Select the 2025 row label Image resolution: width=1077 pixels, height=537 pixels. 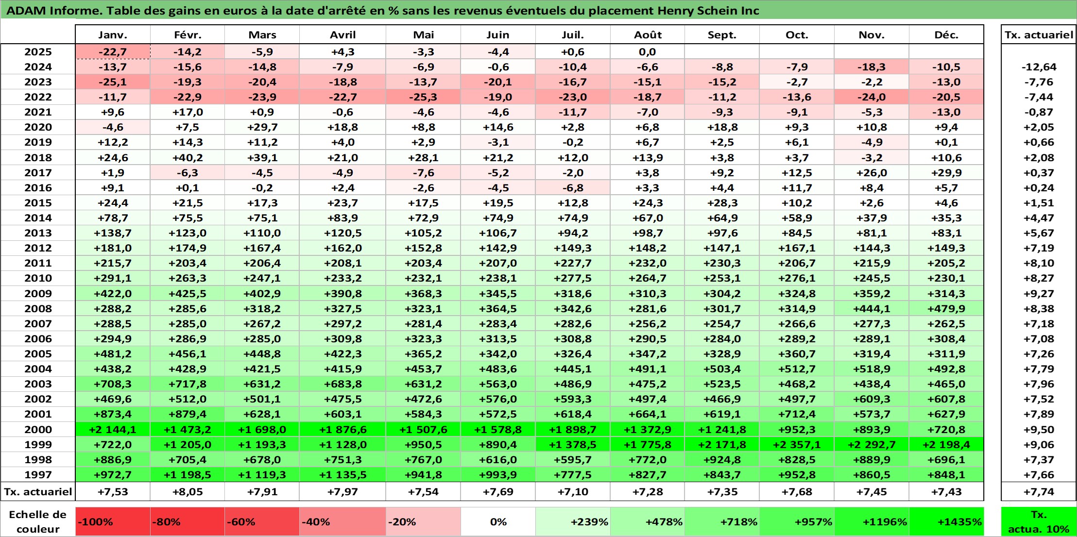click(38, 51)
